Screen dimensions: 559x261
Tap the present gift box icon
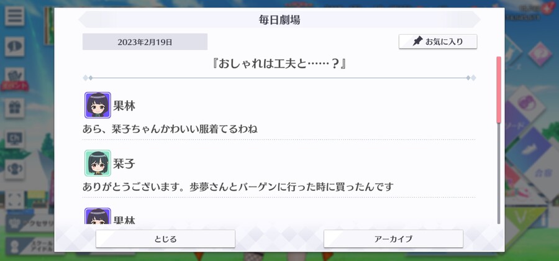[15, 108]
